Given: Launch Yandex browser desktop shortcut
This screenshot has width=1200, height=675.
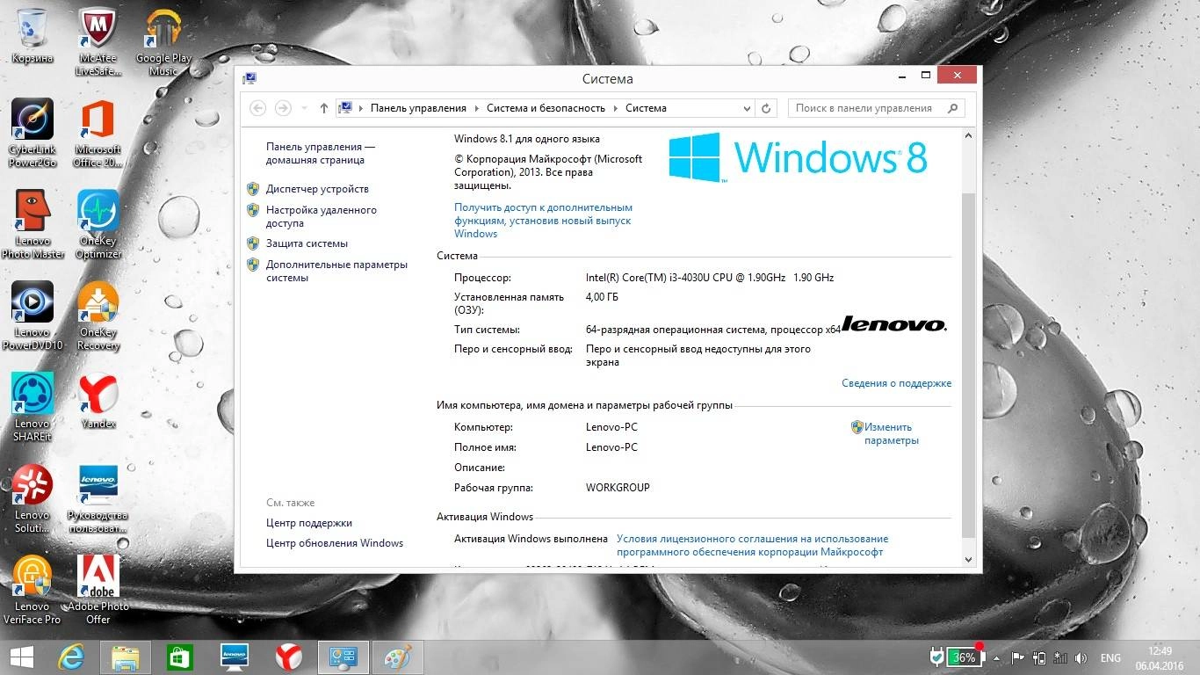Looking at the screenshot, I should (x=98, y=401).
